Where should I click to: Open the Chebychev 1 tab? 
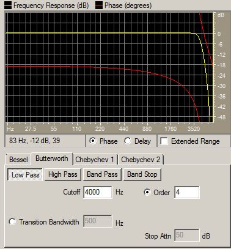[x=95, y=160]
